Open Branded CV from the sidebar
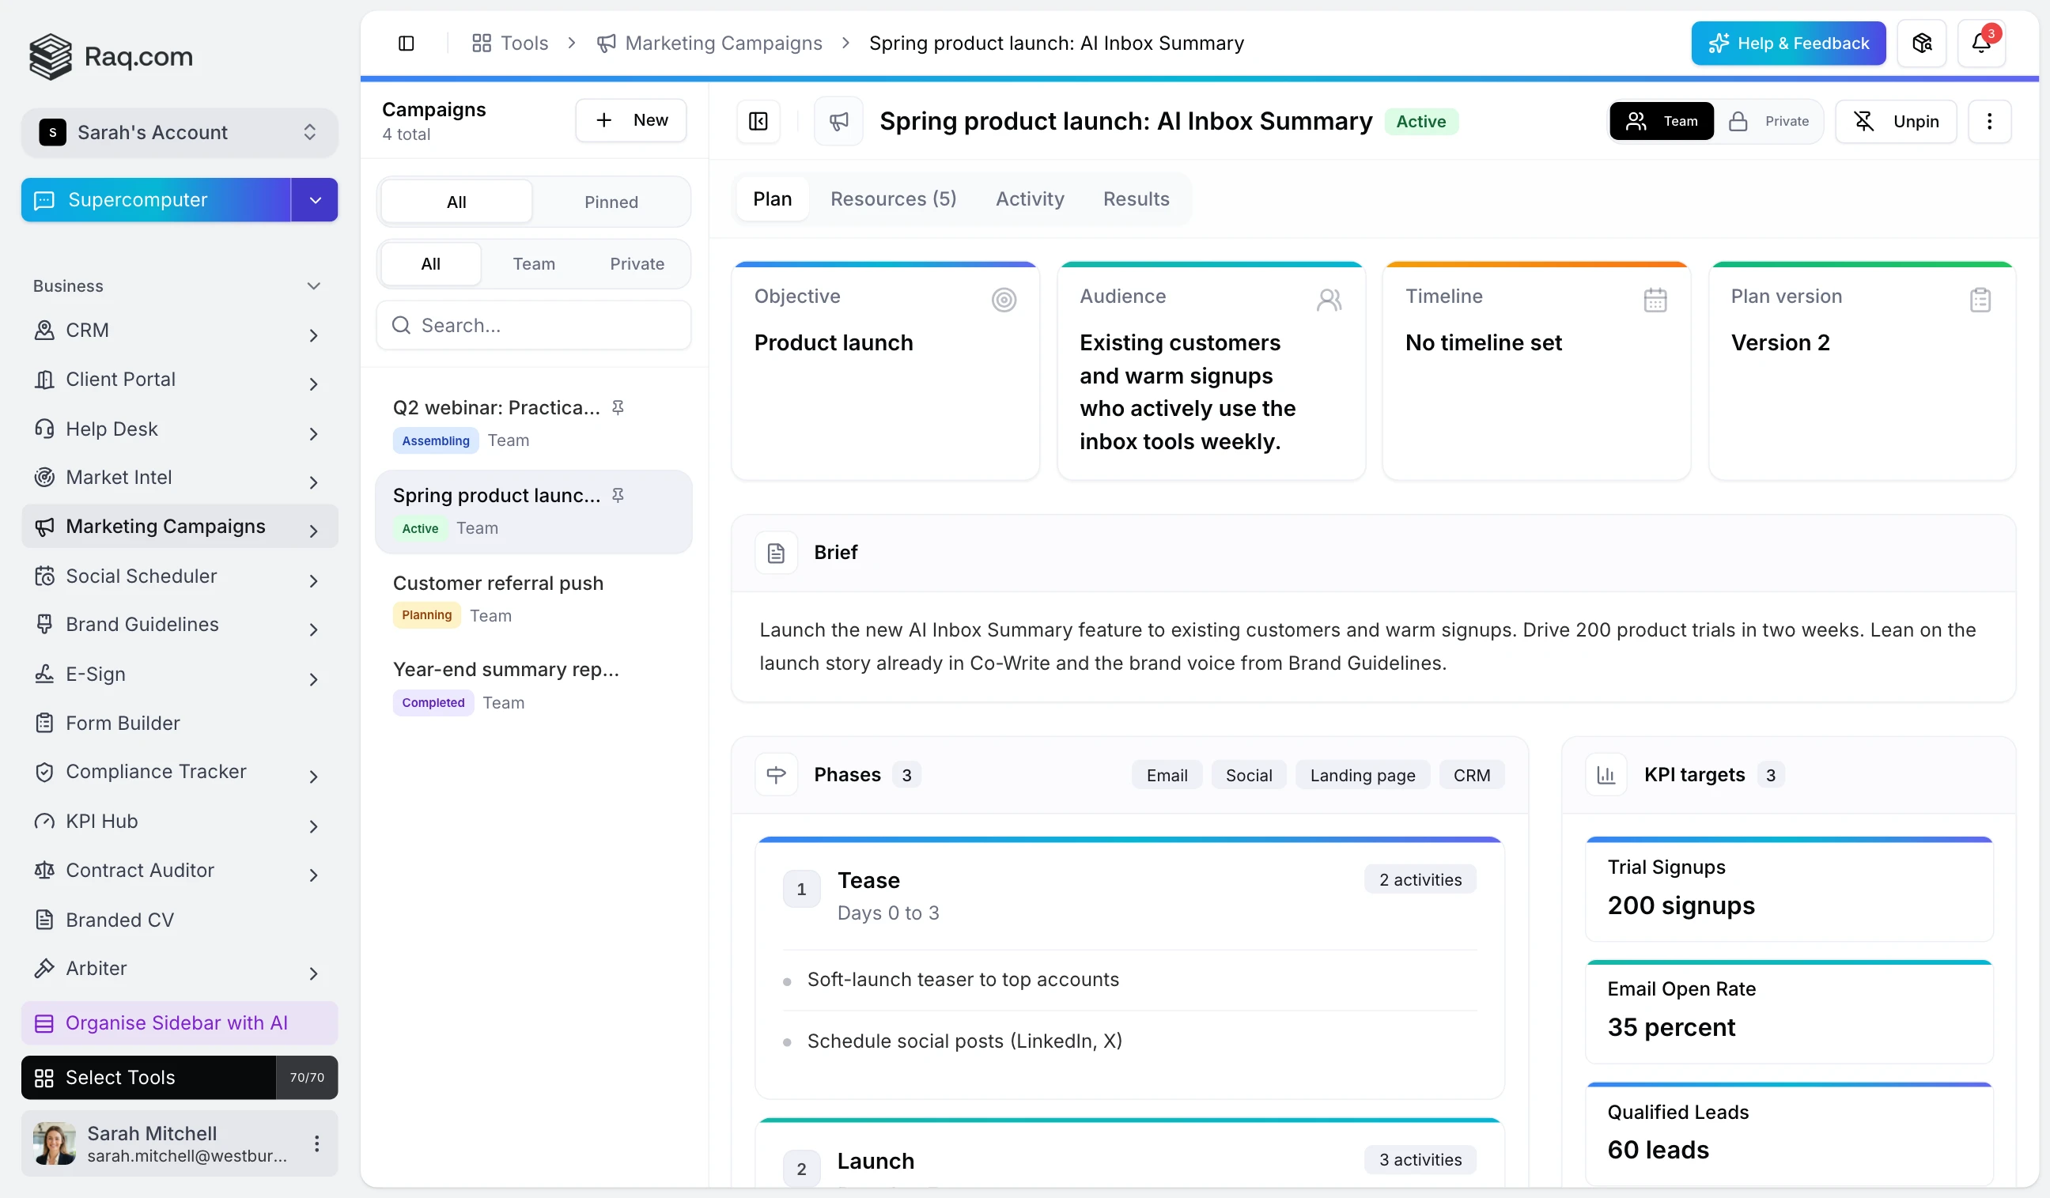This screenshot has width=2050, height=1198. coord(179,920)
